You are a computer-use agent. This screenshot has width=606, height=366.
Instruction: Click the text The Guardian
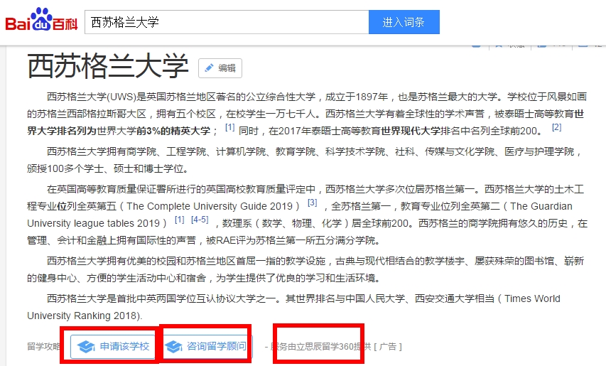pyautogui.click(x=541, y=206)
